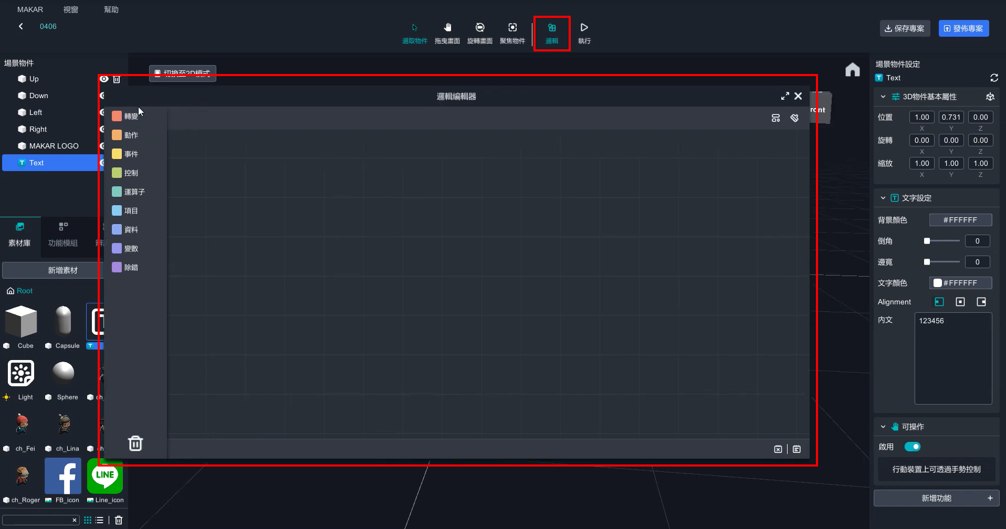1006x529 pixels.
Task: Click the 新增素材 button
Action: pos(62,270)
